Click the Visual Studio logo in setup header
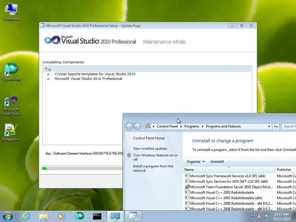Screen dimensions: 296x222 (52, 40)
